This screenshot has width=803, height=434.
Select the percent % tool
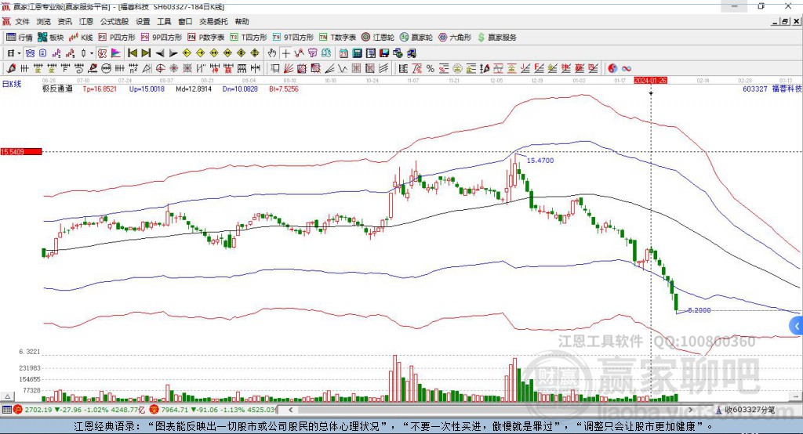click(431, 68)
